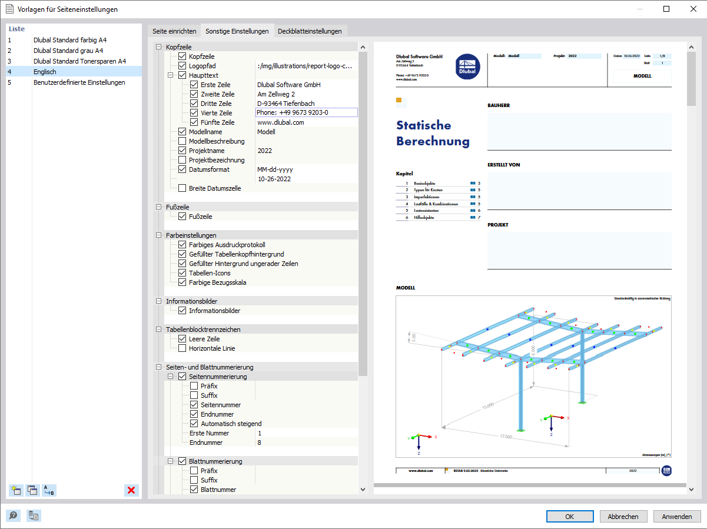
Task: Toggle the Leere Zeile checkbox
Action: coord(182,339)
